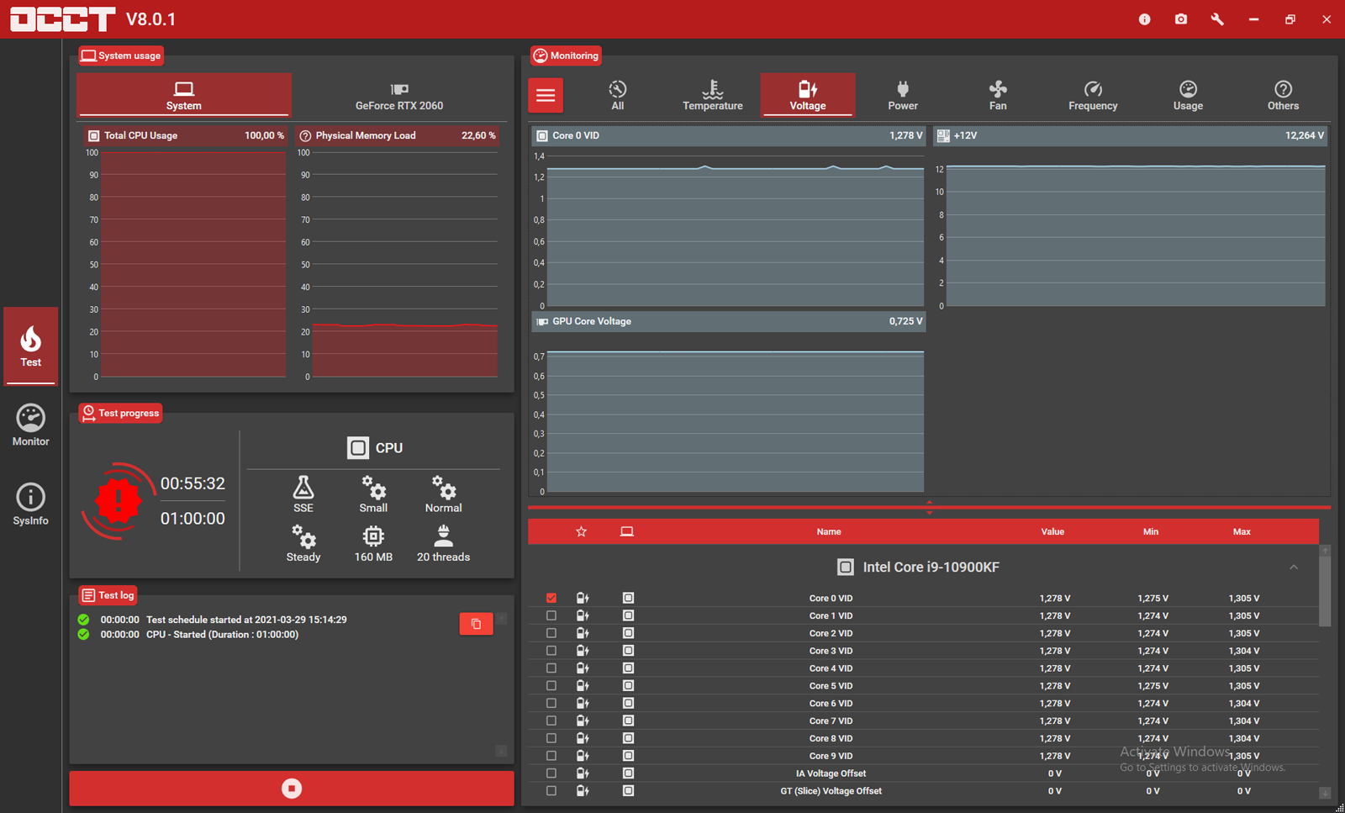
Task: Select the Voltage monitoring tab
Action: point(808,95)
